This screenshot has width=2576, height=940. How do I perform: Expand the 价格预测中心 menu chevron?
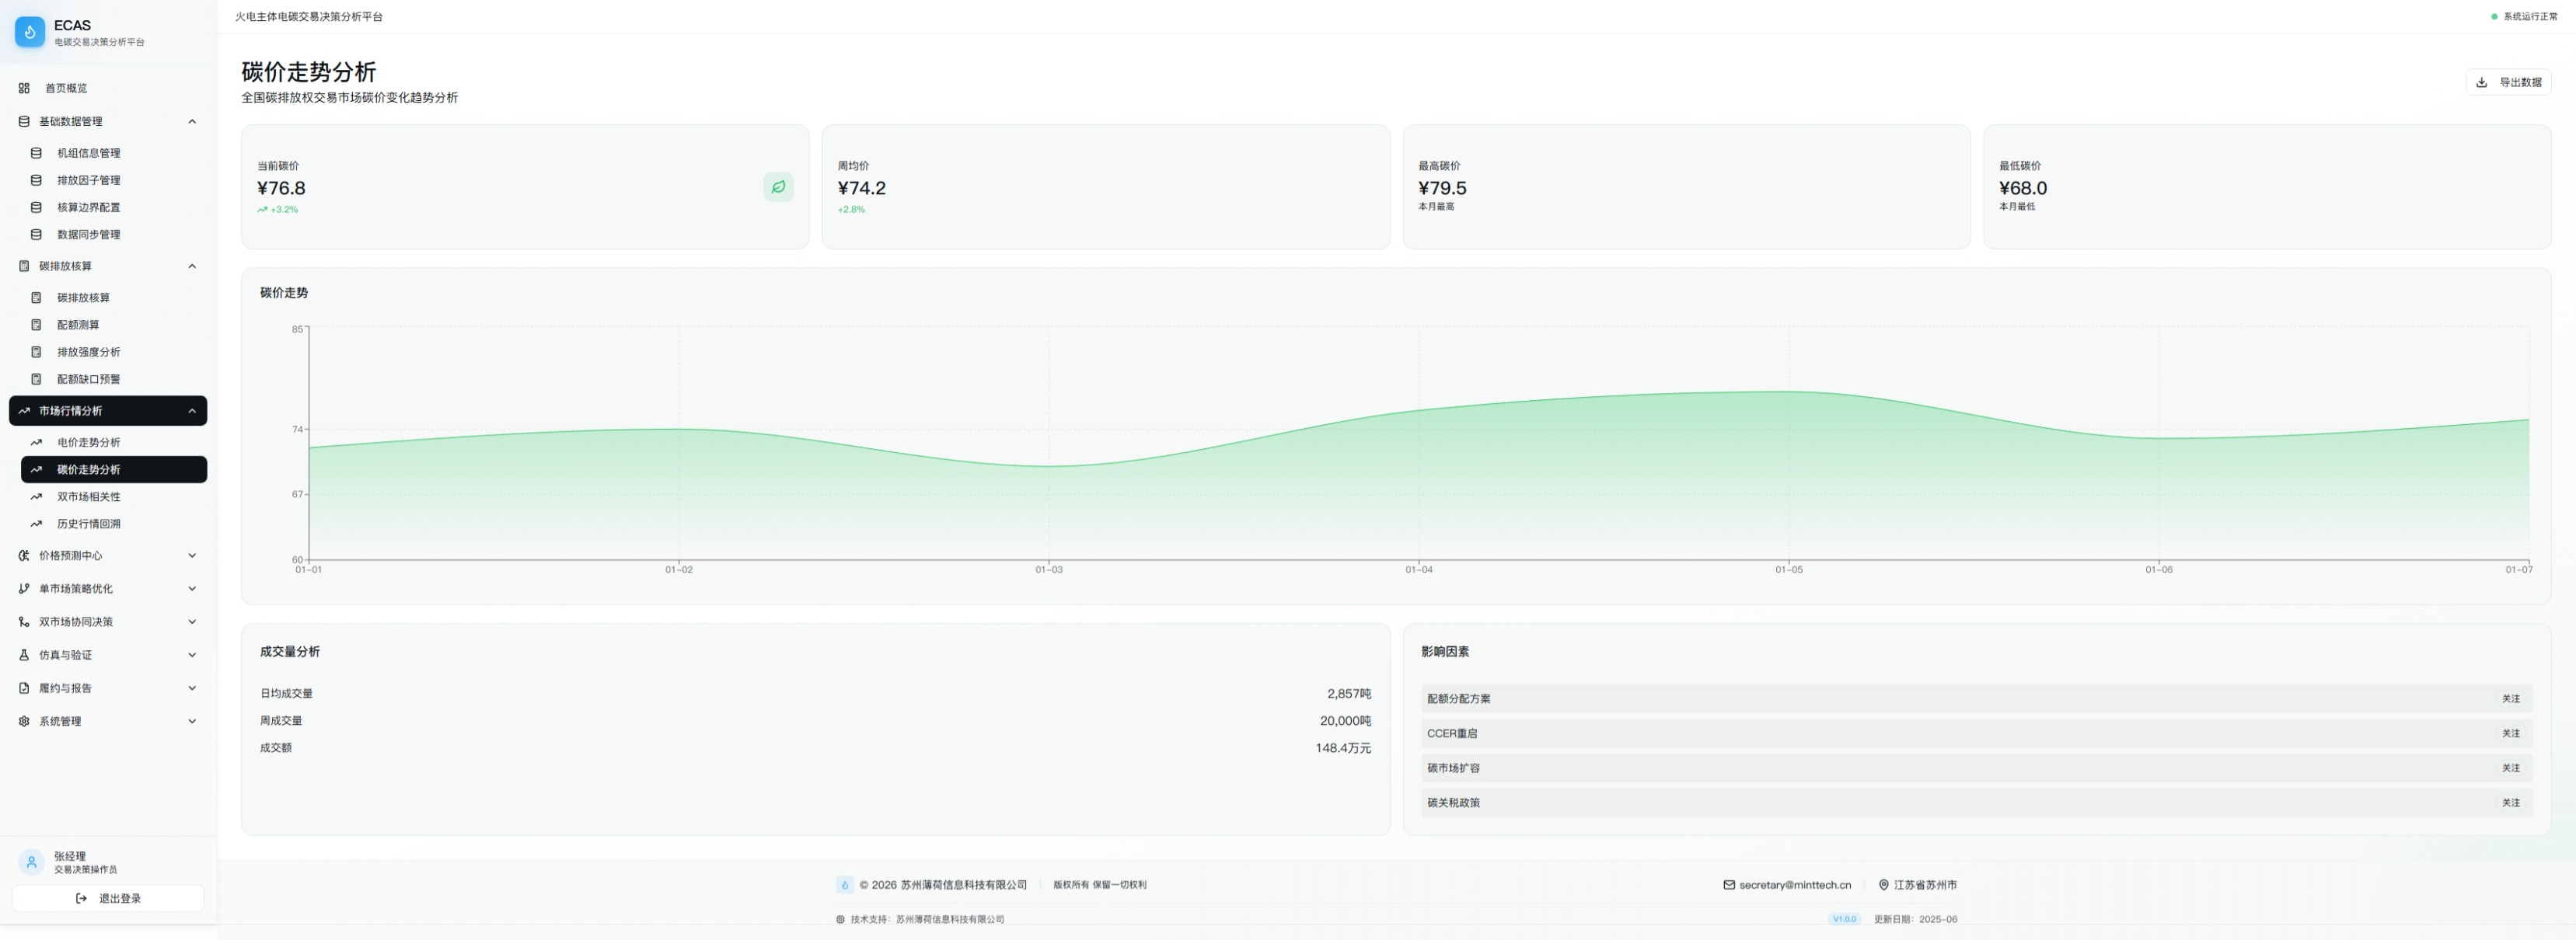coord(192,555)
